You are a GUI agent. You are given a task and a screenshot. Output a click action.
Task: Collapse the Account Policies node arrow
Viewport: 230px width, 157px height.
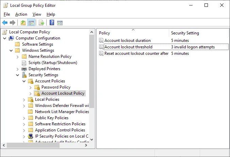tap(24, 81)
